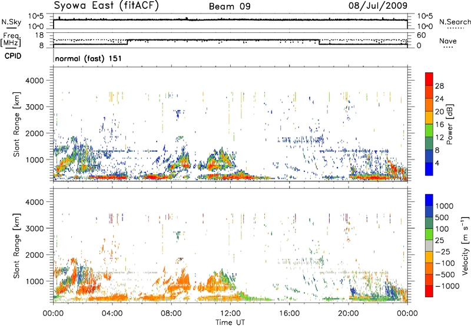Click the '08:00' time tick label
This screenshot has width=471, height=326.
pyautogui.click(x=171, y=314)
